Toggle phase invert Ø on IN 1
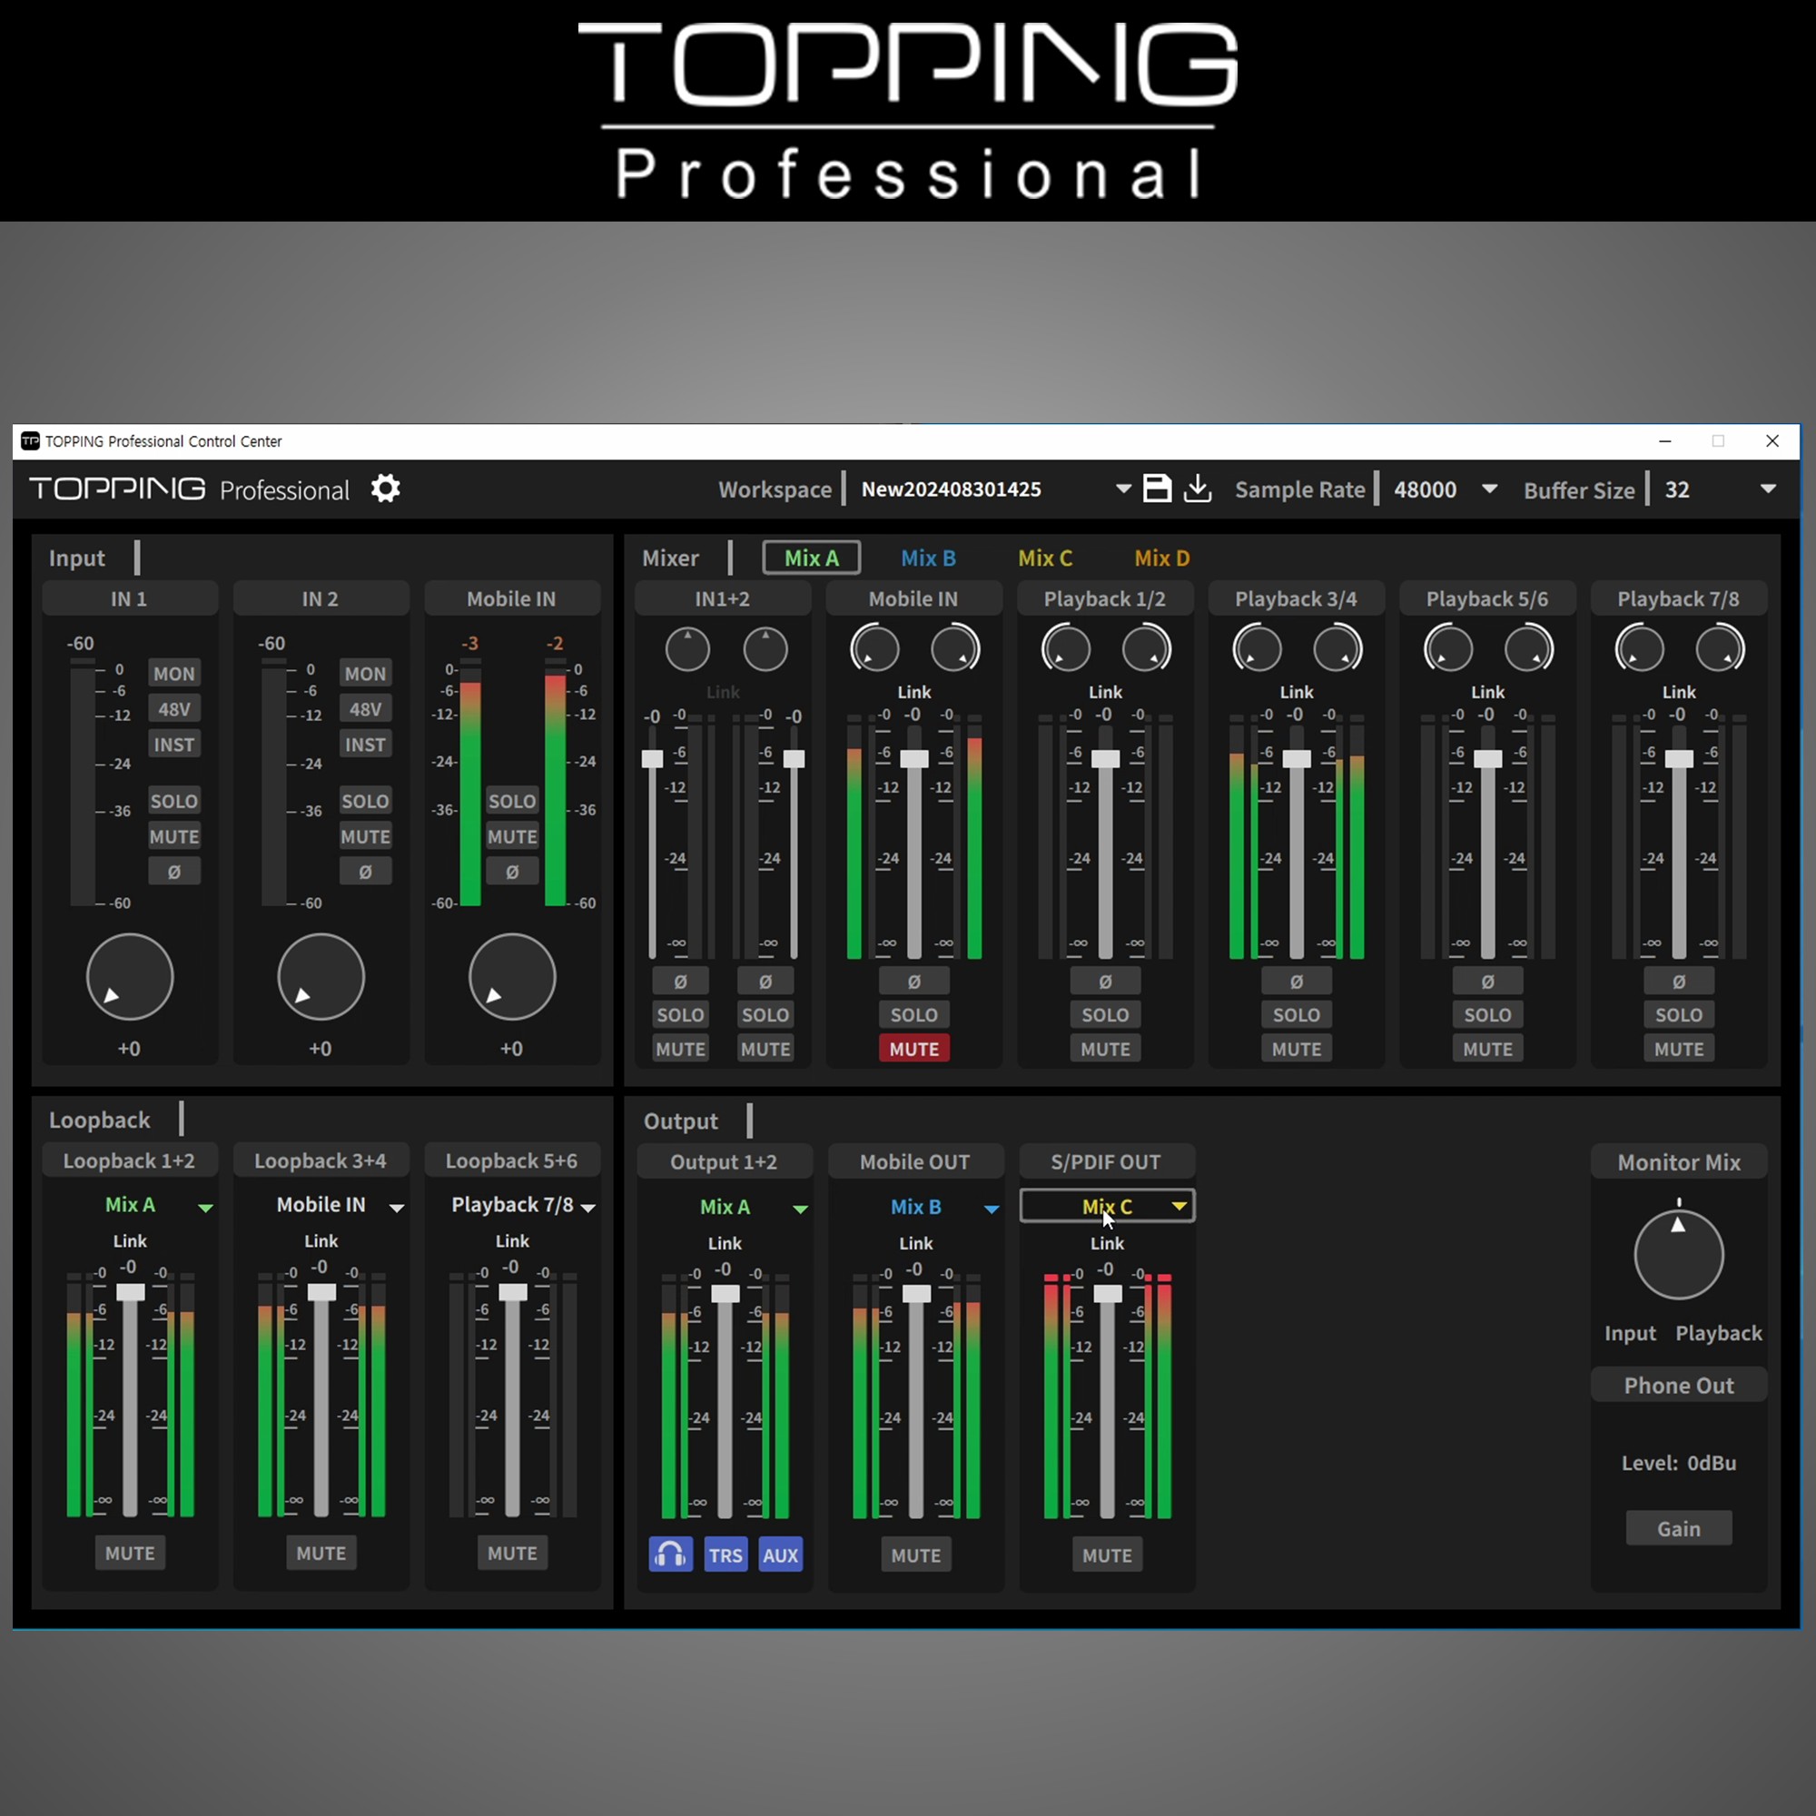Viewport: 1816px width, 1816px height. pyautogui.click(x=174, y=873)
